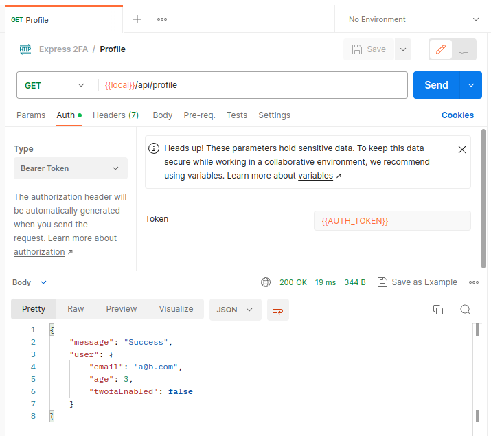491x436 pixels.
Task: Follow the variables learn more link
Action: [315, 176]
